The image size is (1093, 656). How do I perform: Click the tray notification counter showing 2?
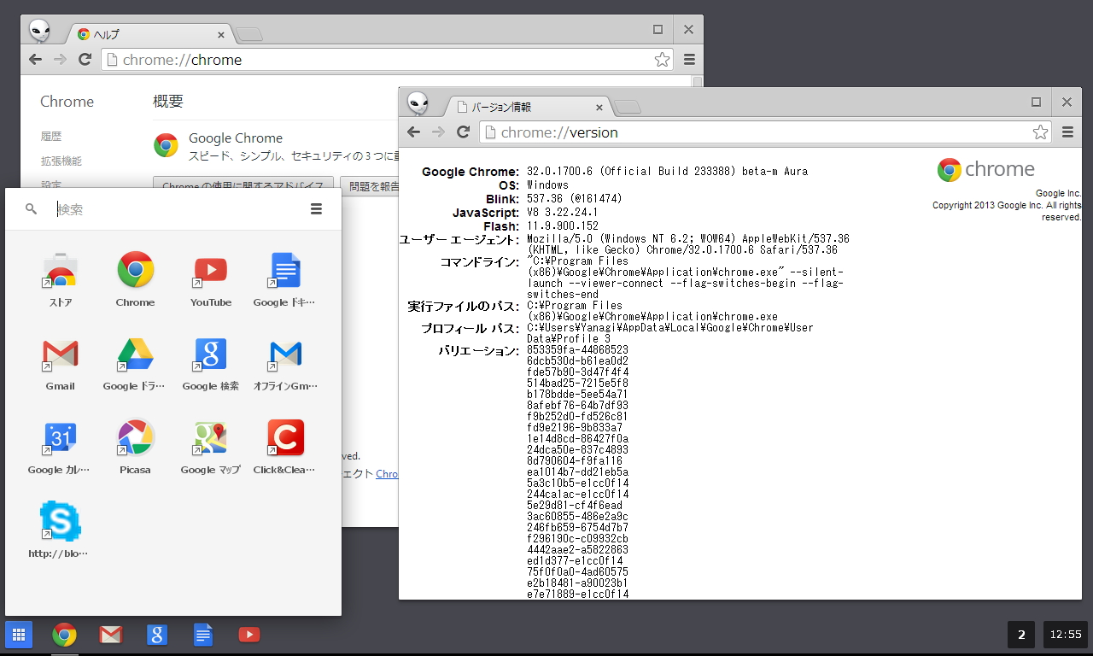(1021, 635)
